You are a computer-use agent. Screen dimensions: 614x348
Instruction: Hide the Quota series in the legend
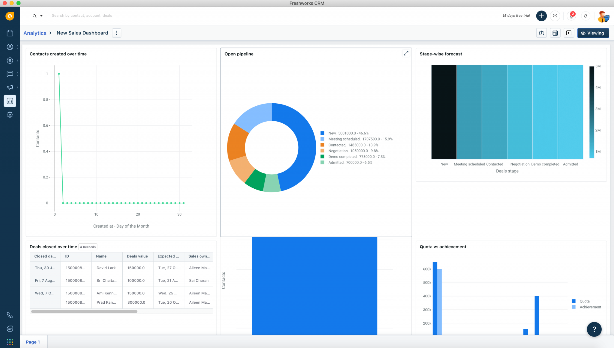coord(585,301)
